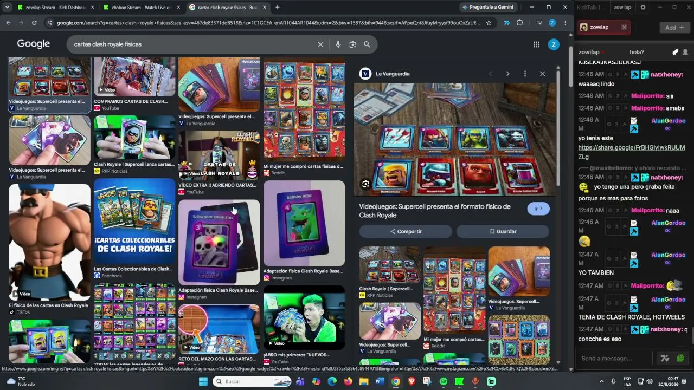Open the muscular miner TikTok video thumbnail
Image resolution: width=694 pixels, height=390 pixels.
(x=50, y=242)
